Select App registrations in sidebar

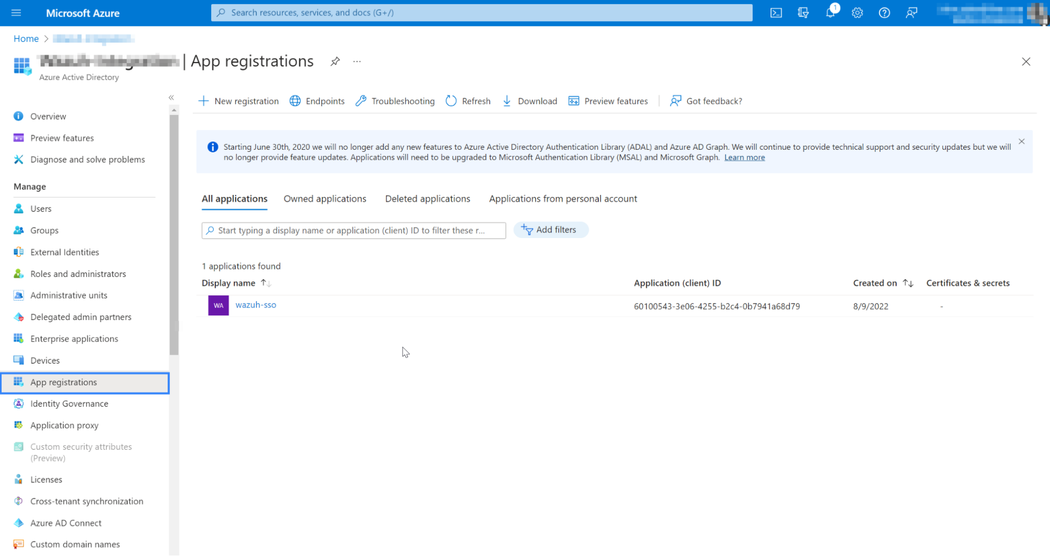click(x=85, y=383)
